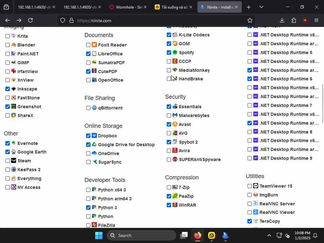Uncheck the LibreOffice checkbox
This screenshot has width=324, height=243.
(x=88, y=54)
